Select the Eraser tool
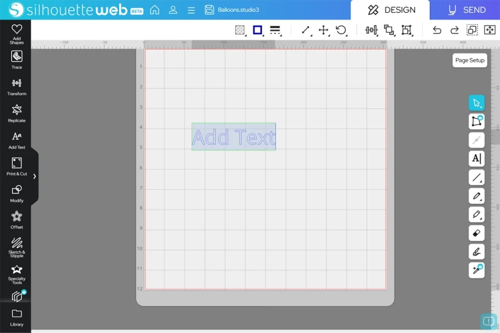The height and width of the screenshot is (333, 500). [477, 233]
